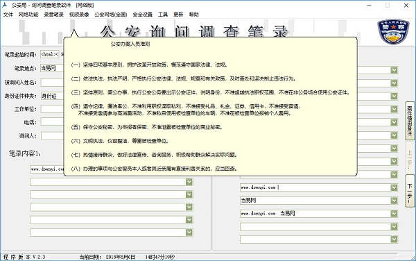Go to next step with 下一步 button
The image size is (416, 261).
(x=410, y=191)
